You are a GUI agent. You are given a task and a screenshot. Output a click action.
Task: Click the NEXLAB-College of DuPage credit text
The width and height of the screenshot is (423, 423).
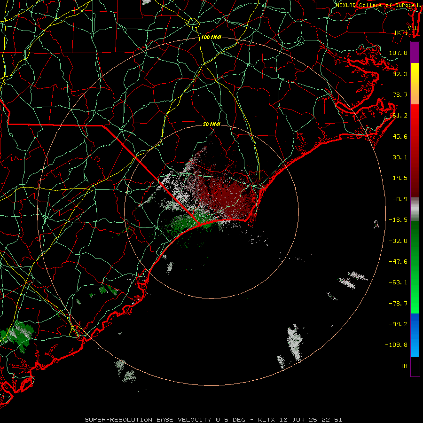376,5
